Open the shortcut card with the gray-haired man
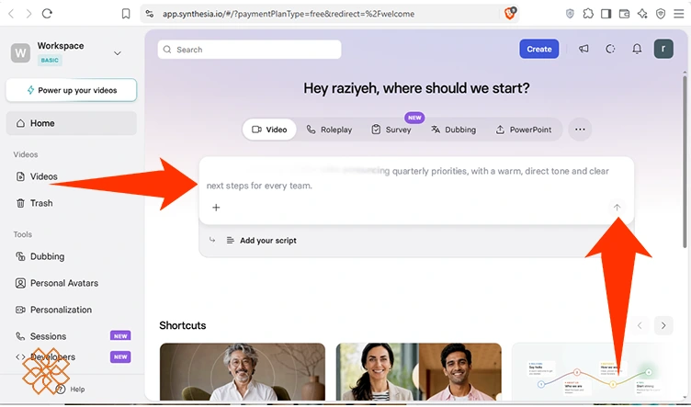691x407 pixels. [x=243, y=372]
